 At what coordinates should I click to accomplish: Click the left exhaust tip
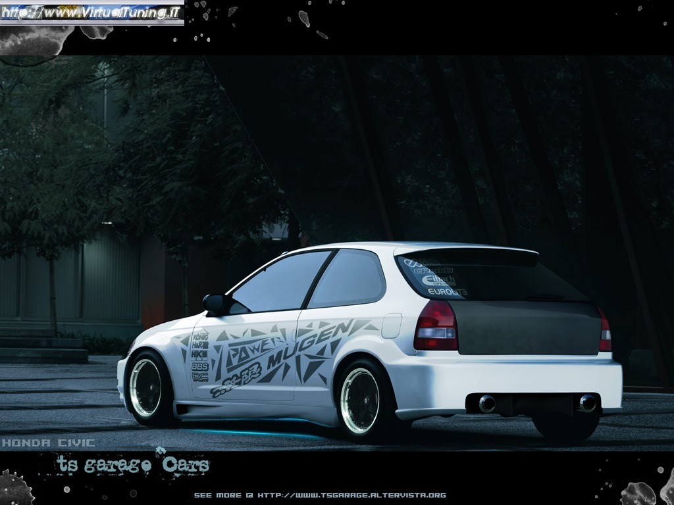coord(486,404)
